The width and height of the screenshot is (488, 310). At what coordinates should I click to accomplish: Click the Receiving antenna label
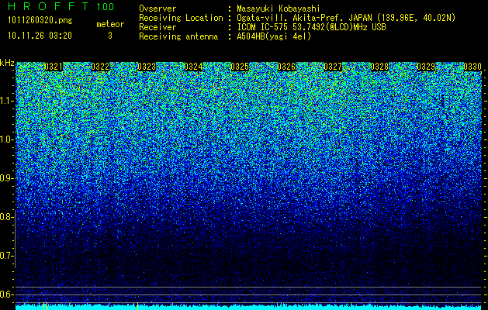178,36
